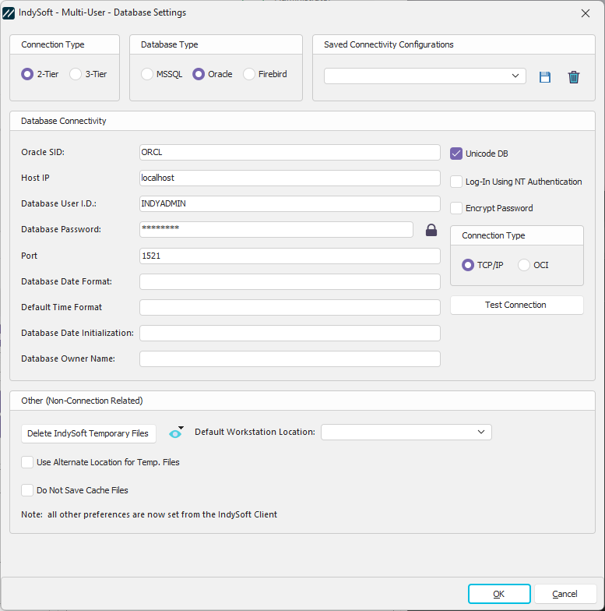
Task: Click the save configuration floppy disk icon
Action: click(x=545, y=76)
